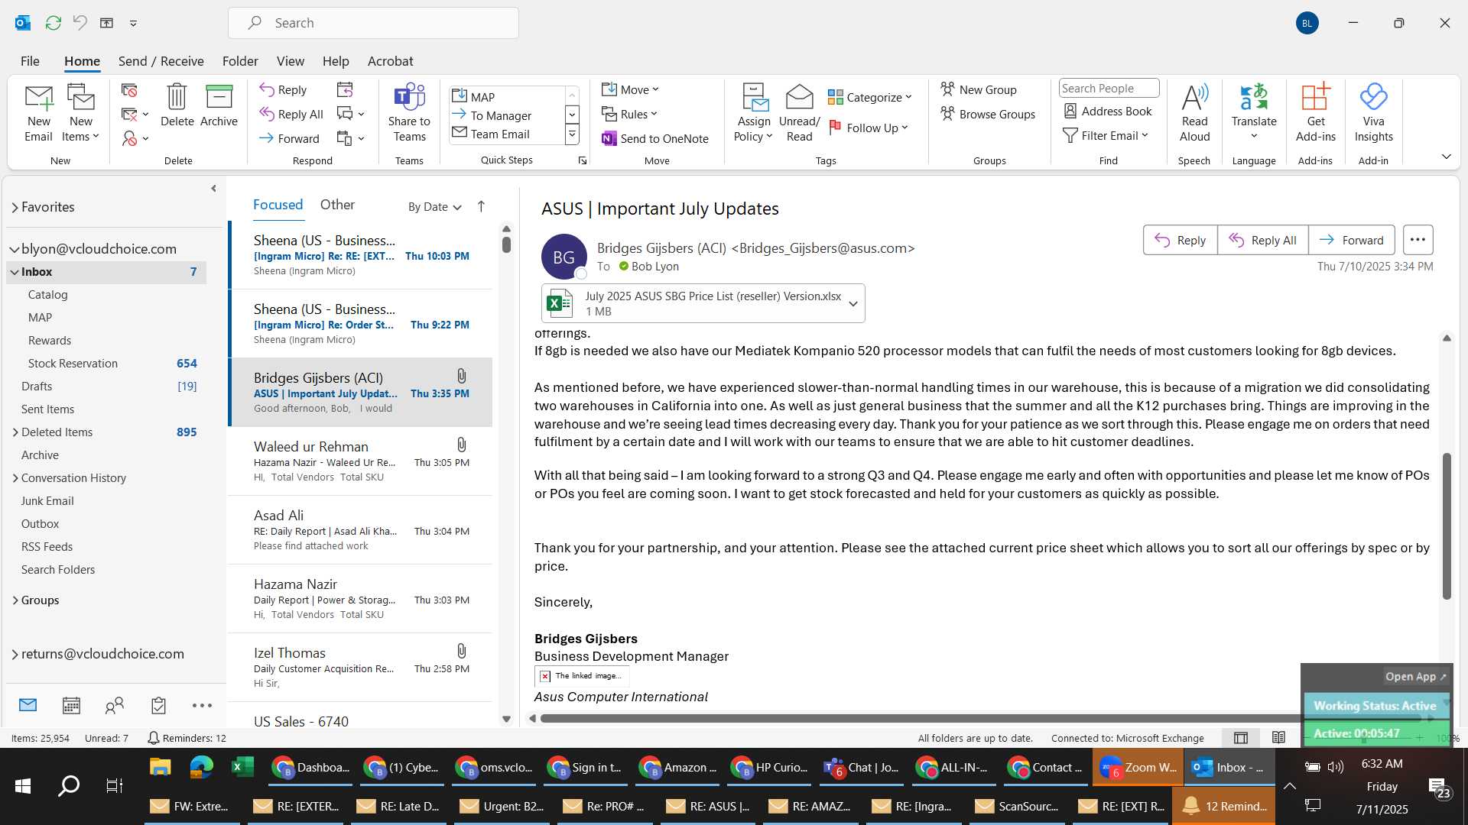Image resolution: width=1468 pixels, height=825 pixels.
Task: Open Excel from the Windows taskbar
Action: 242,767
